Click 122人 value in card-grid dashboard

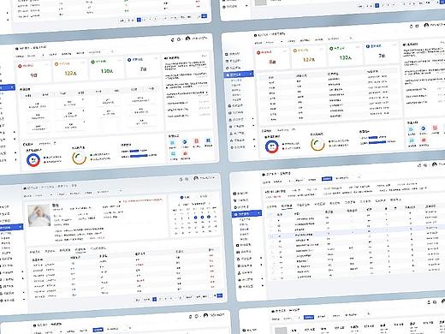[x=70, y=74]
